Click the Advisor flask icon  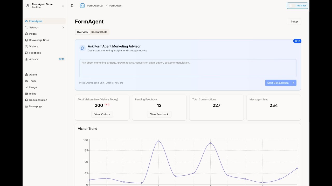point(26,59)
